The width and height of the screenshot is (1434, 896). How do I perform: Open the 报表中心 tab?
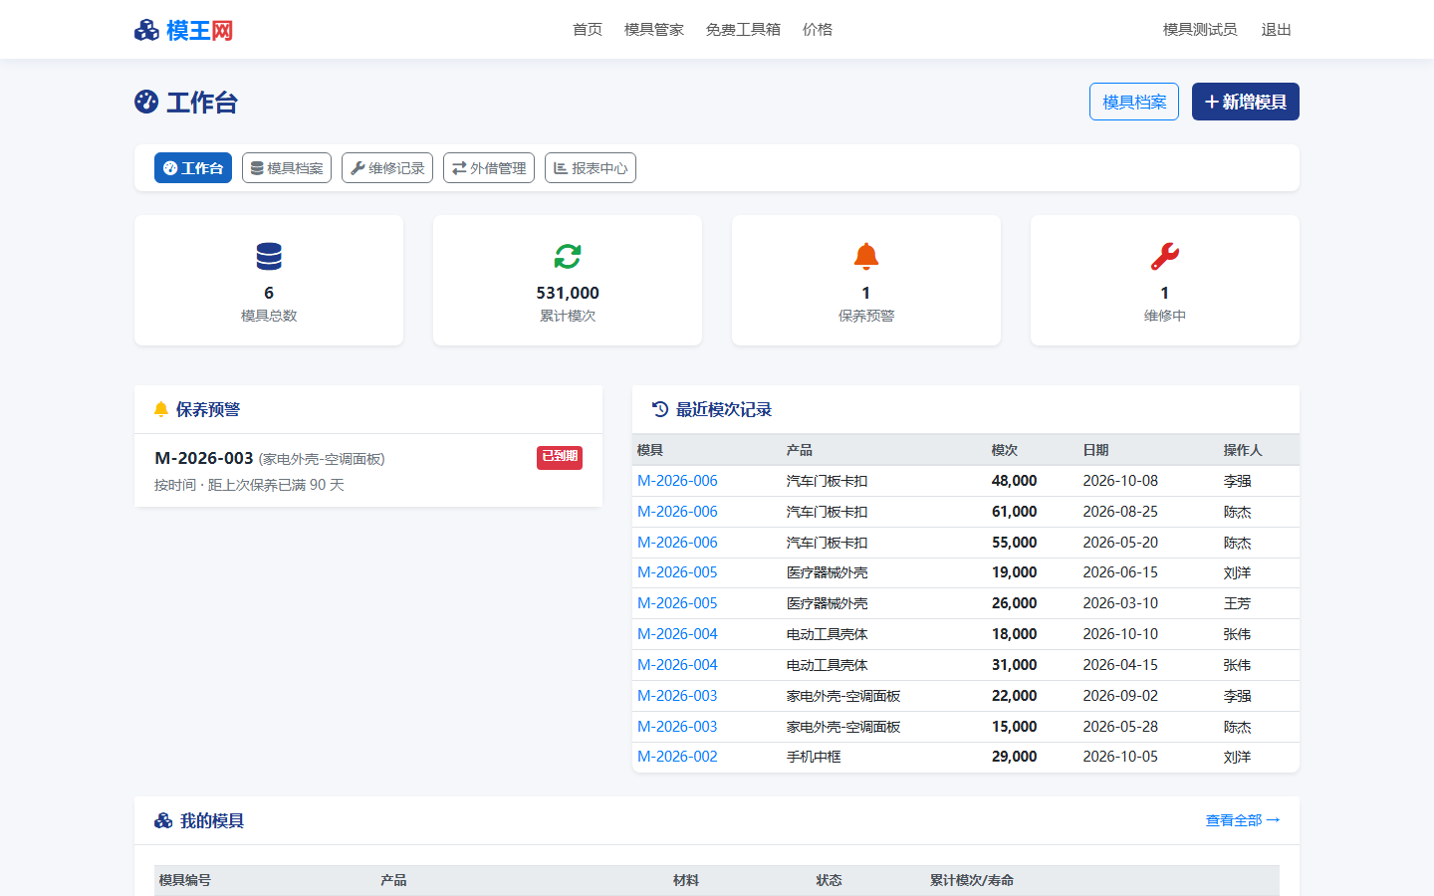(x=591, y=168)
